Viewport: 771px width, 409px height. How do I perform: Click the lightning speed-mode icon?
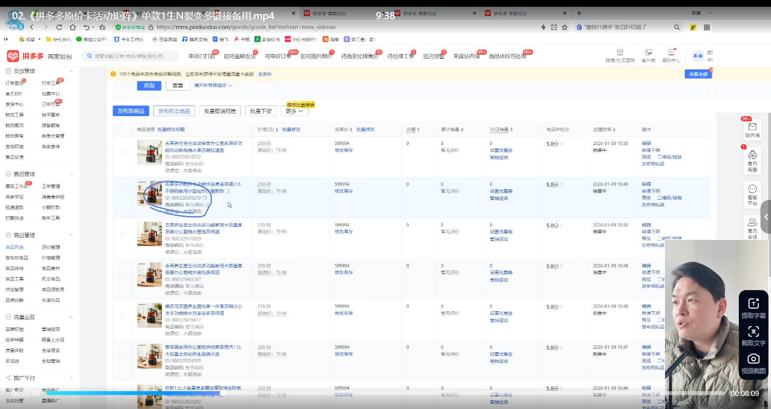click(x=543, y=27)
